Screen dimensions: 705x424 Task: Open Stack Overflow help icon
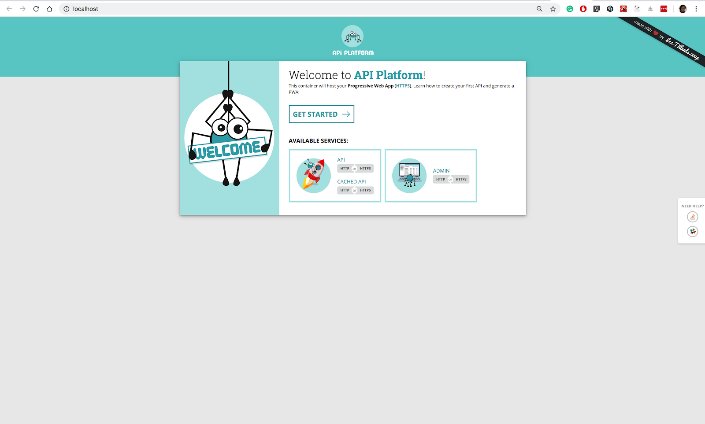coord(693,217)
